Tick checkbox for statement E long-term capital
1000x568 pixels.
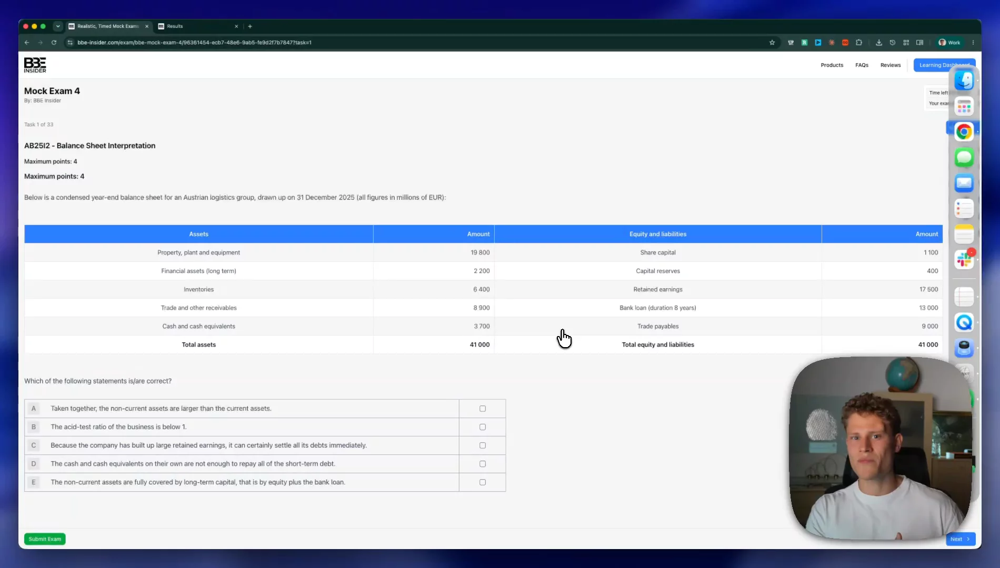pos(482,482)
